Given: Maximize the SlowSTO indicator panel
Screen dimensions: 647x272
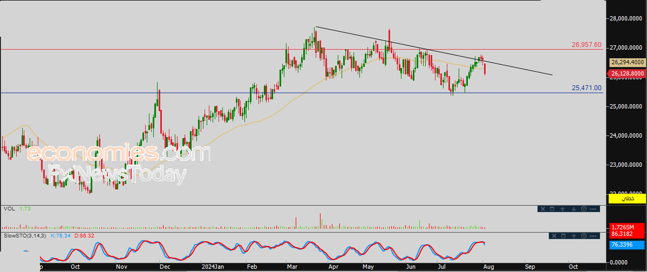Looking at the screenshot, I should [x=563, y=236].
